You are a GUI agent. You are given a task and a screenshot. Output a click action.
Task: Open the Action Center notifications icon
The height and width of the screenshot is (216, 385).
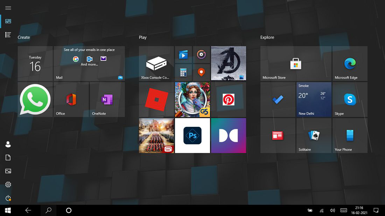click(x=376, y=210)
